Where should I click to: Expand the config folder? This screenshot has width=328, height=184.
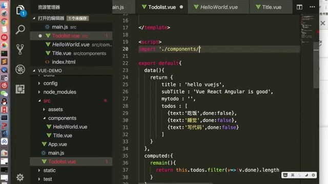39,83
